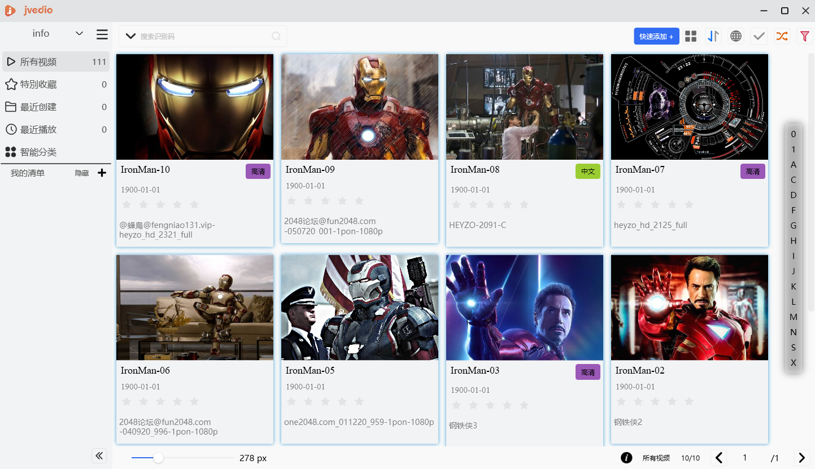Image resolution: width=815 pixels, height=469 pixels.
Task: Click 隐藏 to hide my lists
Action: [x=82, y=173]
